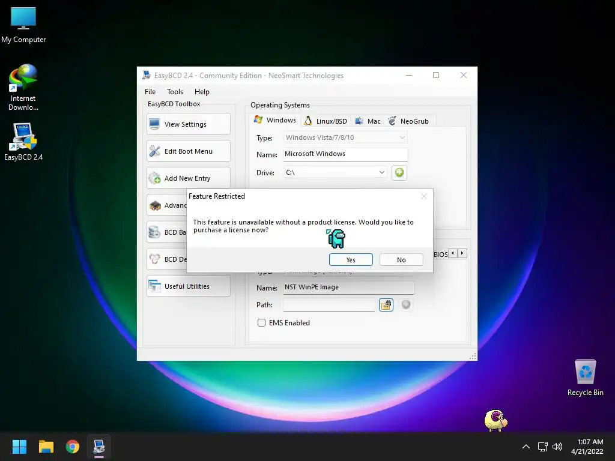This screenshot has width=615, height=461.
Task: Click the Microsoft Windows name field
Action: pos(345,154)
